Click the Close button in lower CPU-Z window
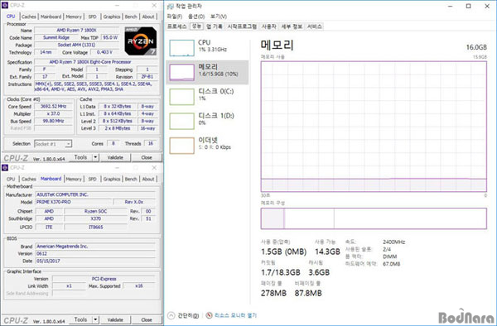Screen dimensions: 497x326 click(147, 319)
